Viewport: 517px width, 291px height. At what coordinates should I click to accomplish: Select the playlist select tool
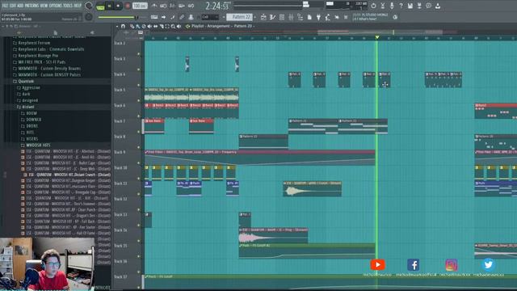tap(167, 27)
